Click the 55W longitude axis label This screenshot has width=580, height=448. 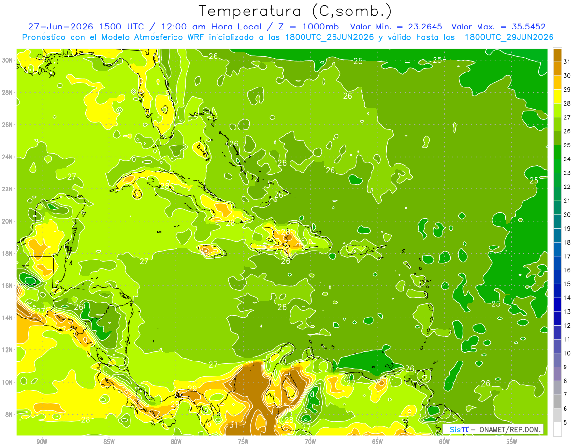tap(512, 442)
